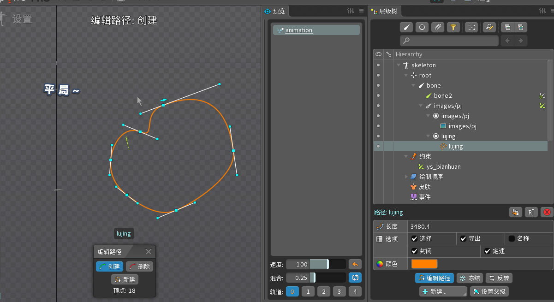Click the 事件 events icon
Image resolution: width=554 pixels, height=302 pixels.
point(413,197)
